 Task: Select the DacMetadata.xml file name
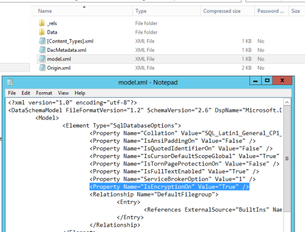tap(66, 50)
